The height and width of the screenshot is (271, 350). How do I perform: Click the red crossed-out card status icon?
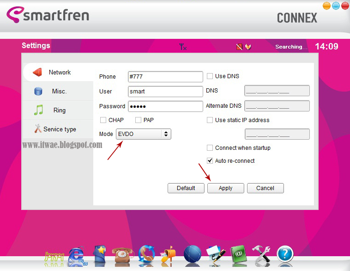(x=239, y=47)
